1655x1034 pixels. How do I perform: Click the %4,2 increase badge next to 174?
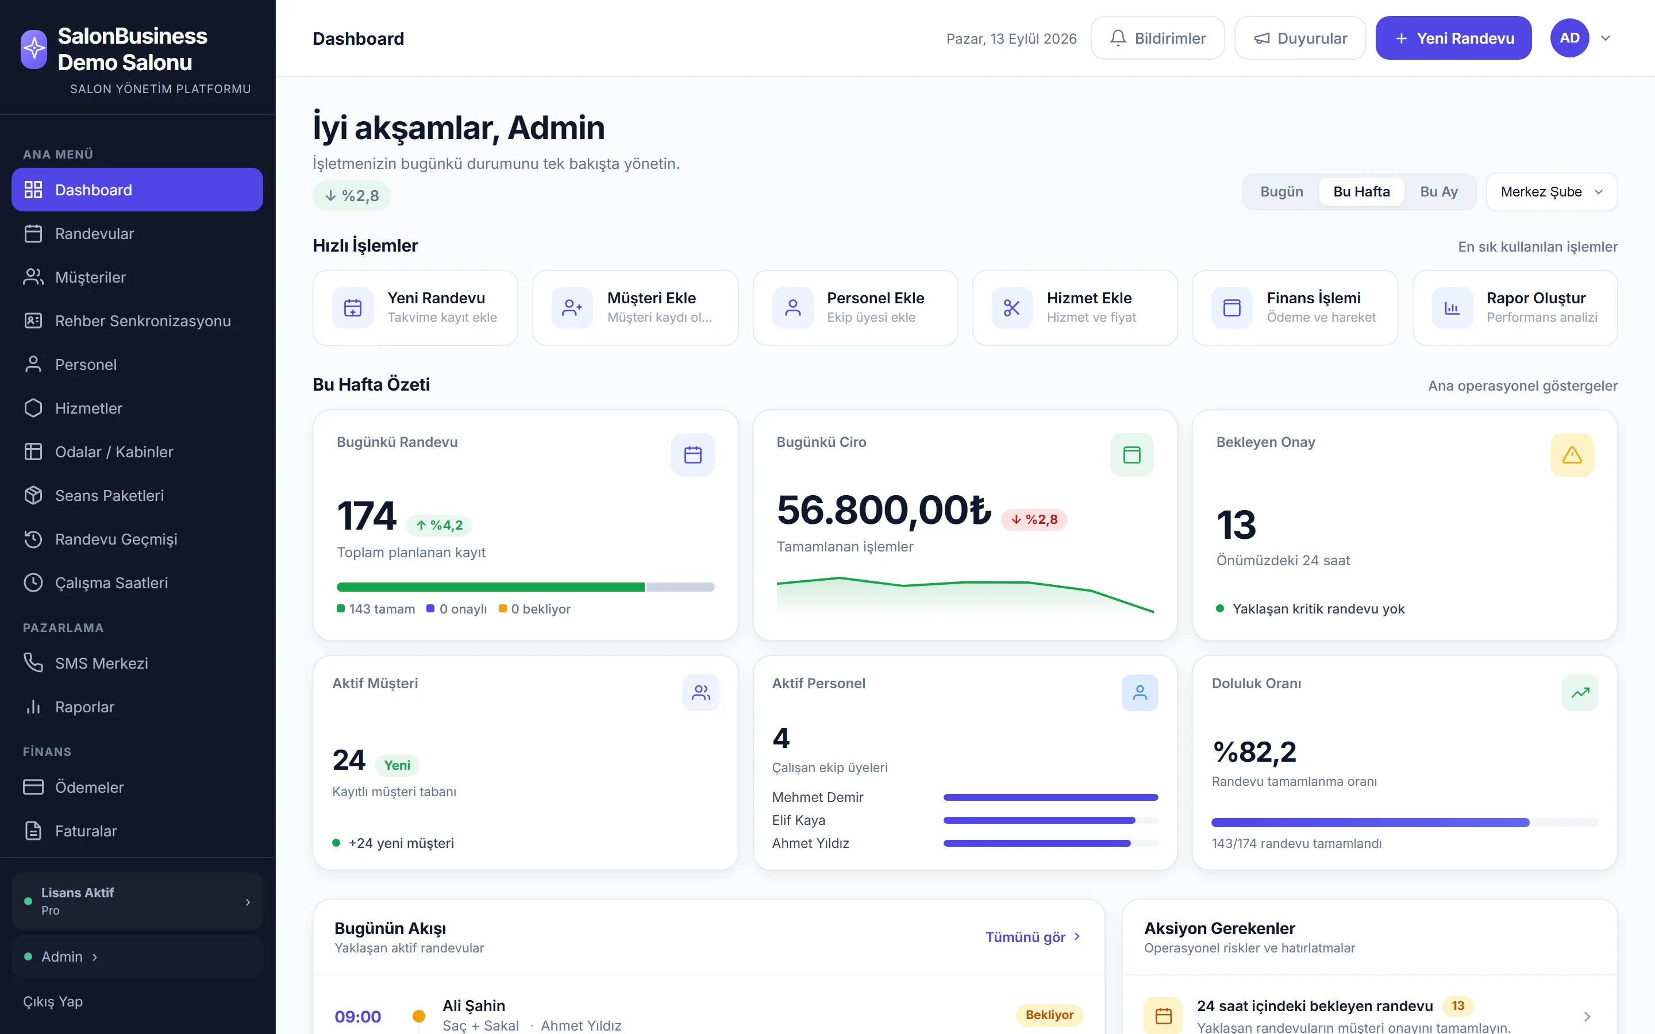click(439, 525)
